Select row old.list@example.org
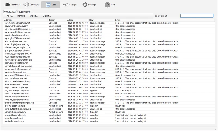The image size is (218, 131). [x=109, y=121]
